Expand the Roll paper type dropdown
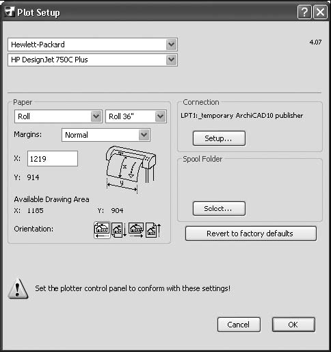Screen dimensions: 331x352 tap(96, 116)
